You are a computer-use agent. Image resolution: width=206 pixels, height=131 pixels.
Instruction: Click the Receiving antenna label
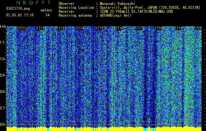pos(75,15)
